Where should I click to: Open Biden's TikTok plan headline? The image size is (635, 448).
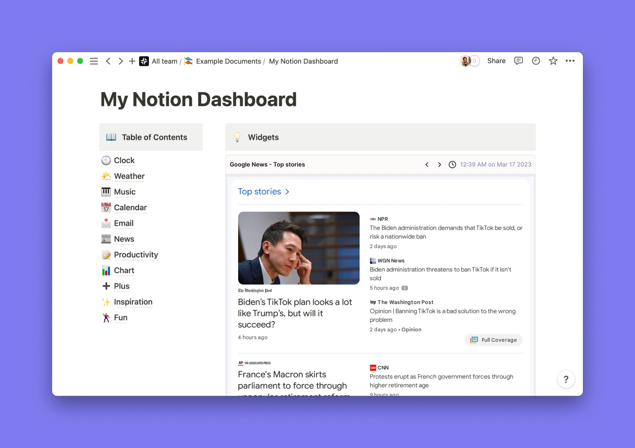[x=295, y=313]
